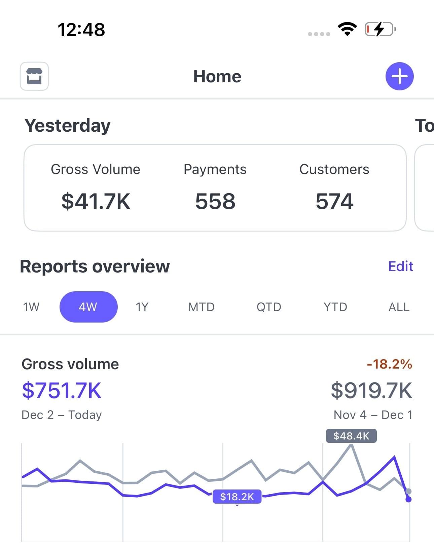Choose the QTD time range
Screen dimensions: 434x552
click(x=268, y=307)
